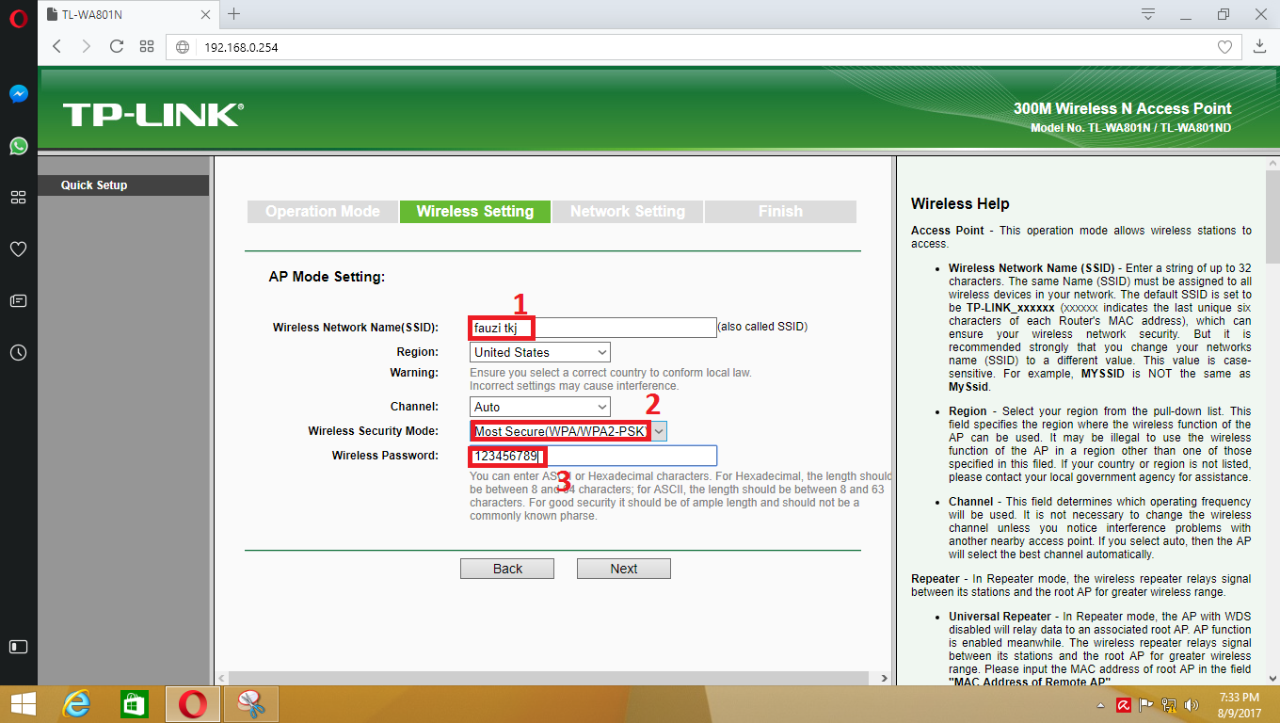Open Windows Store from taskbar
The height and width of the screenshot is (723, 1280).
click(134, 704)
